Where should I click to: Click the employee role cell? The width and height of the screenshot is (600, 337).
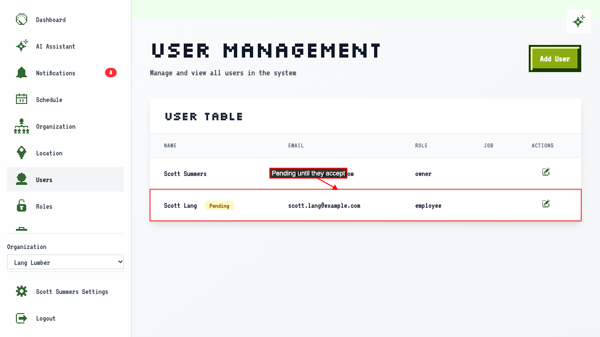(x=428, y=205)
